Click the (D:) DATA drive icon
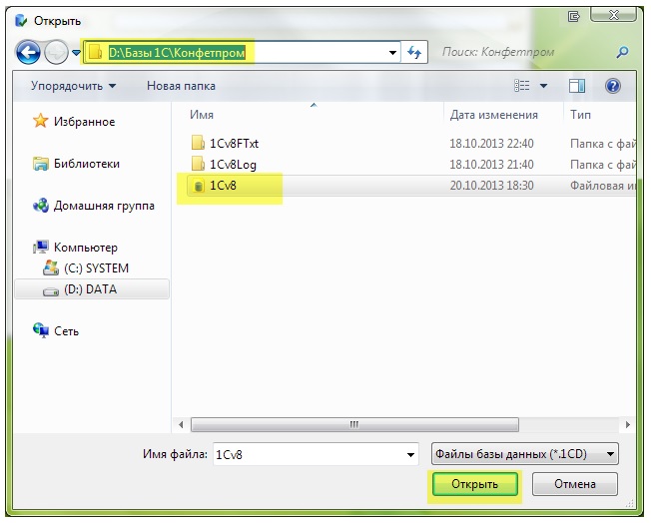 [51, 291]
